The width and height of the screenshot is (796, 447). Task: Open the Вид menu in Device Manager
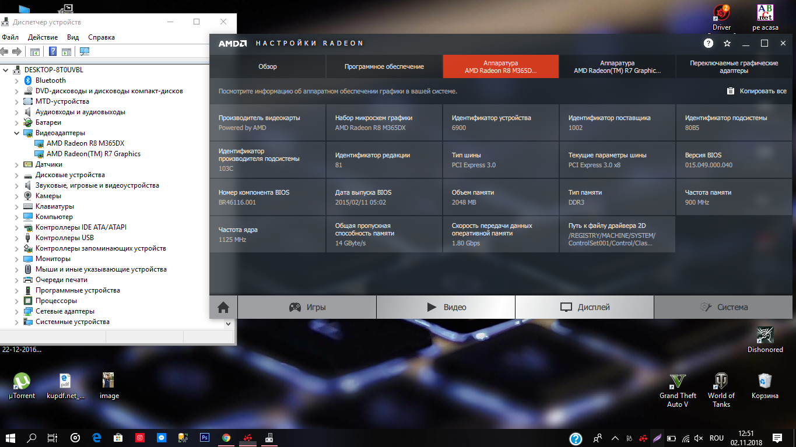click(x=72, y=37)
